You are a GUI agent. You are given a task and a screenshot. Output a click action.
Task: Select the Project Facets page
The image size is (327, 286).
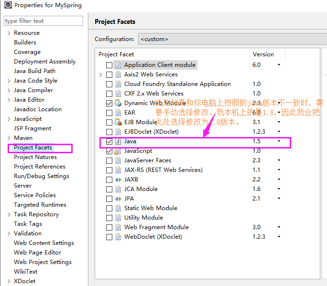[x=33, y=148]
